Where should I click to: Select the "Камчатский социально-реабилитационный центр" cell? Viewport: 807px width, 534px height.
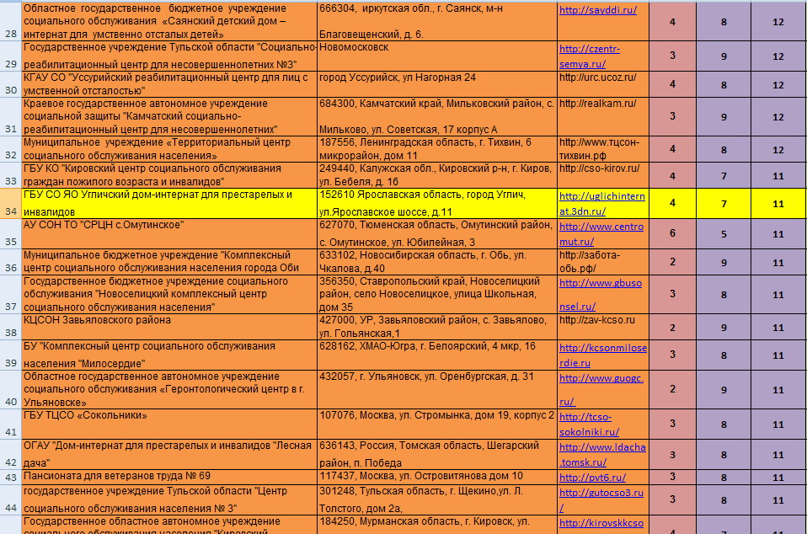pyautogui.click(x=169, y=117)
